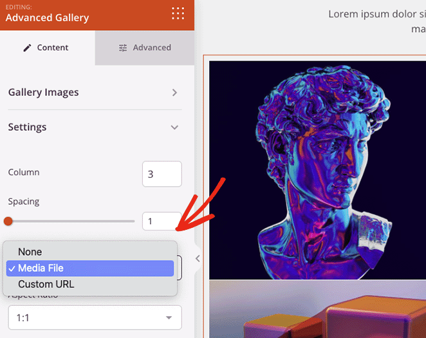Click the Column number field
This screenshot has width=426, height=338.
[x=162, y=174]
